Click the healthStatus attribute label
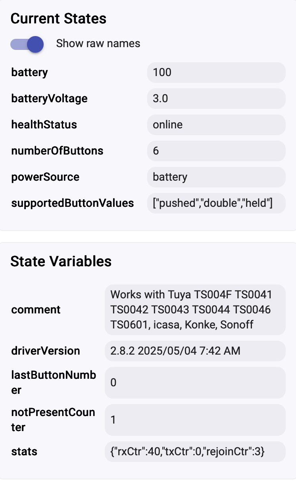The width and height of the screenshot is (296, 481). 44,125
